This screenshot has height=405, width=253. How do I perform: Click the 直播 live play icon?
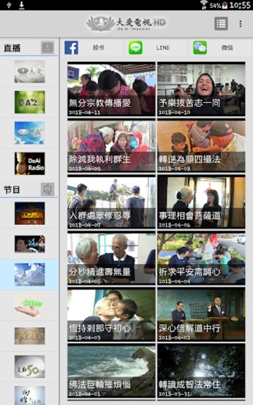pyautogui.click(x=47, y=47)
